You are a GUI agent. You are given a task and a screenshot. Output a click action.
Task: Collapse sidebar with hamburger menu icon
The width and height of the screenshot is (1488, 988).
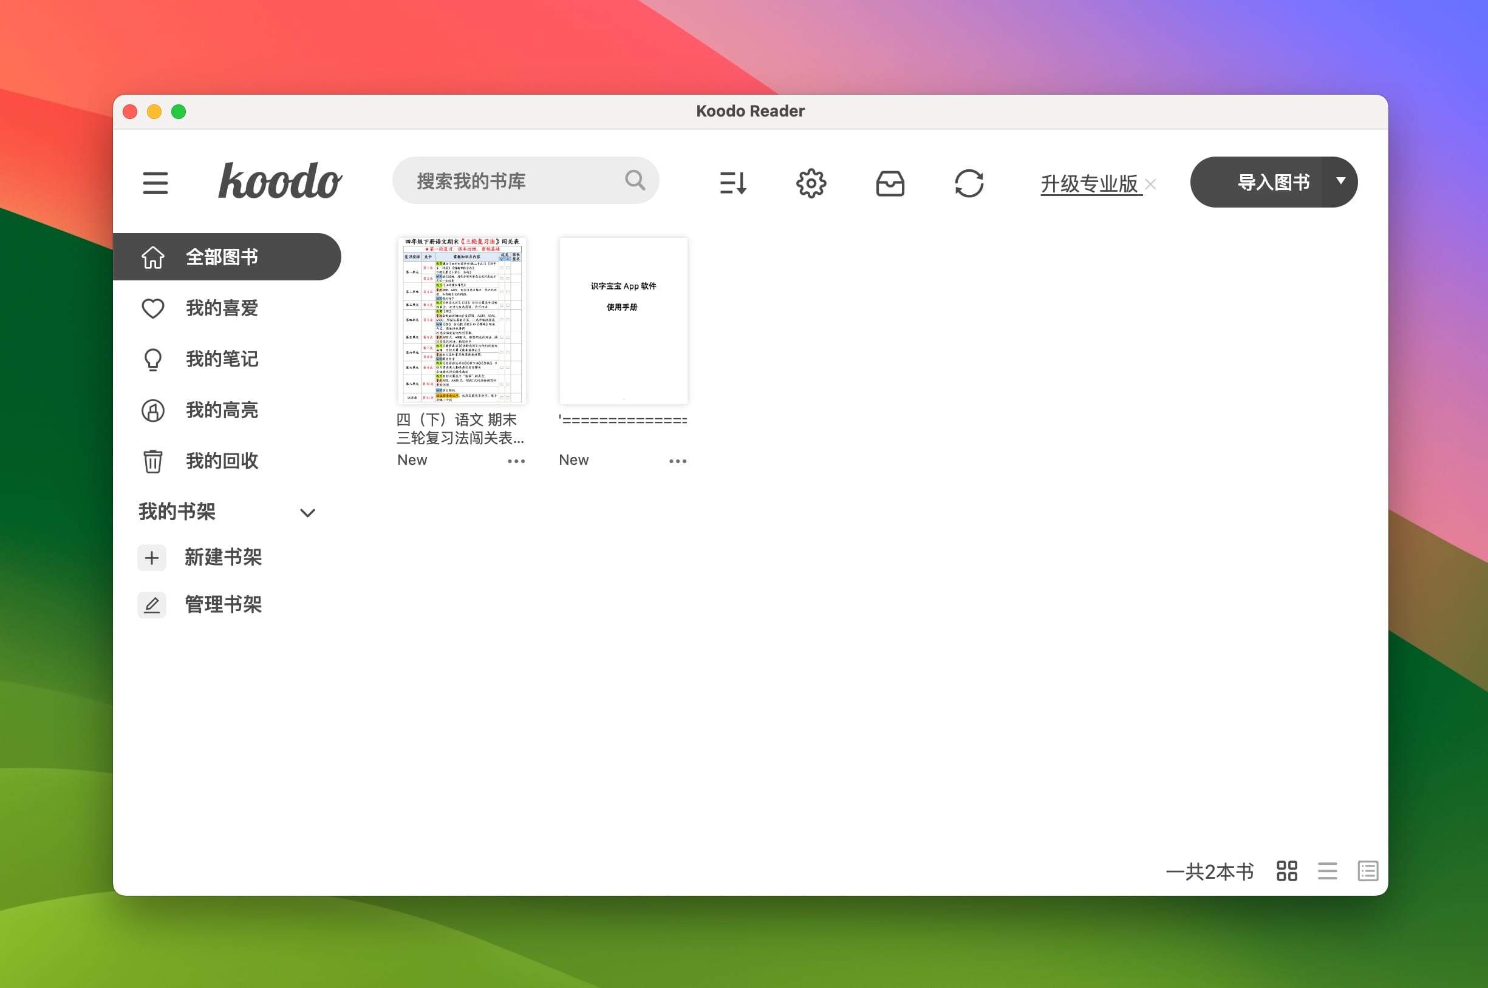[x=155, y=183]
